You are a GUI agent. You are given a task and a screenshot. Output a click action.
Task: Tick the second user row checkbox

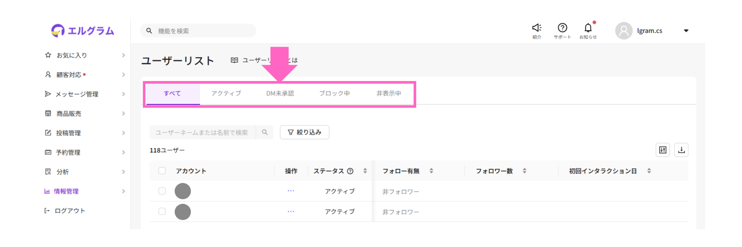pyautogui.click(x=162, y=211)
